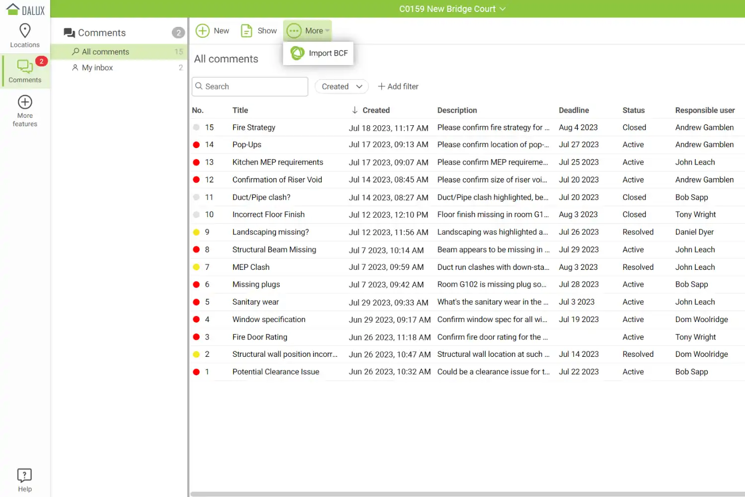Image resolution: width=745 pixels, height=497 pixels.
Task: Click the Search input field
Action: pyautogui.click(x=250, y=86)
